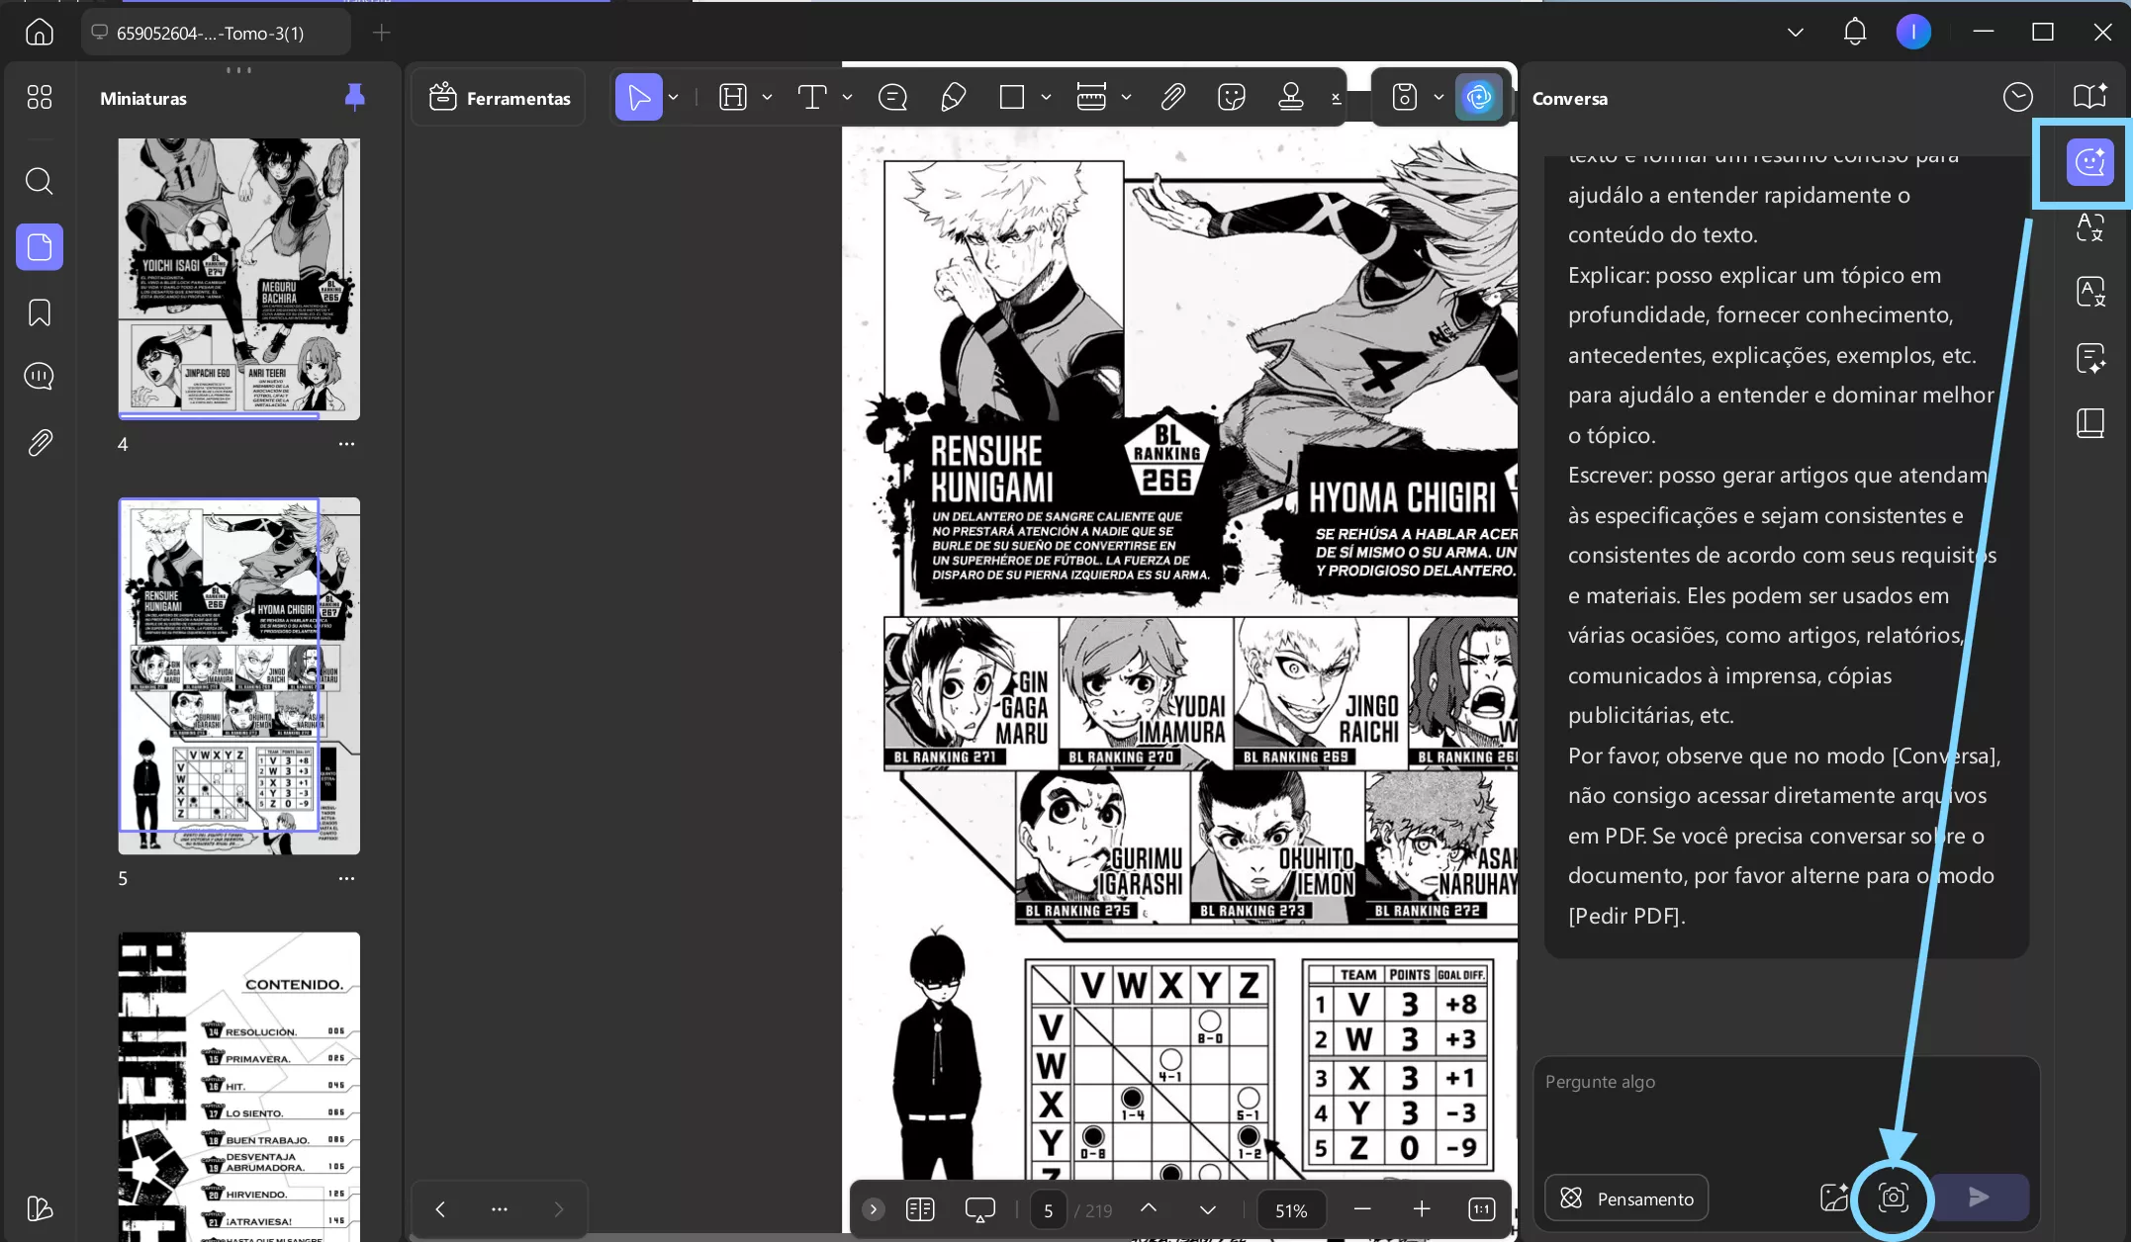The width and height of the screenshot is (2134, 1243).
Task: Change the page layout view
Action: point(920,1209)
